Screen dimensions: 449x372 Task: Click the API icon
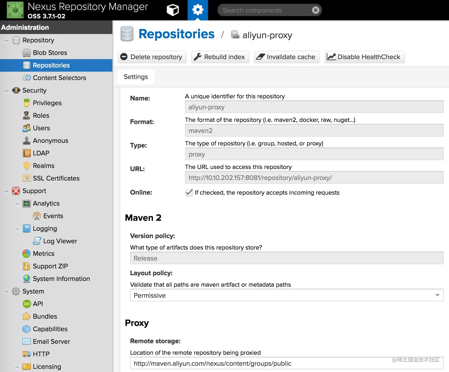26,304
